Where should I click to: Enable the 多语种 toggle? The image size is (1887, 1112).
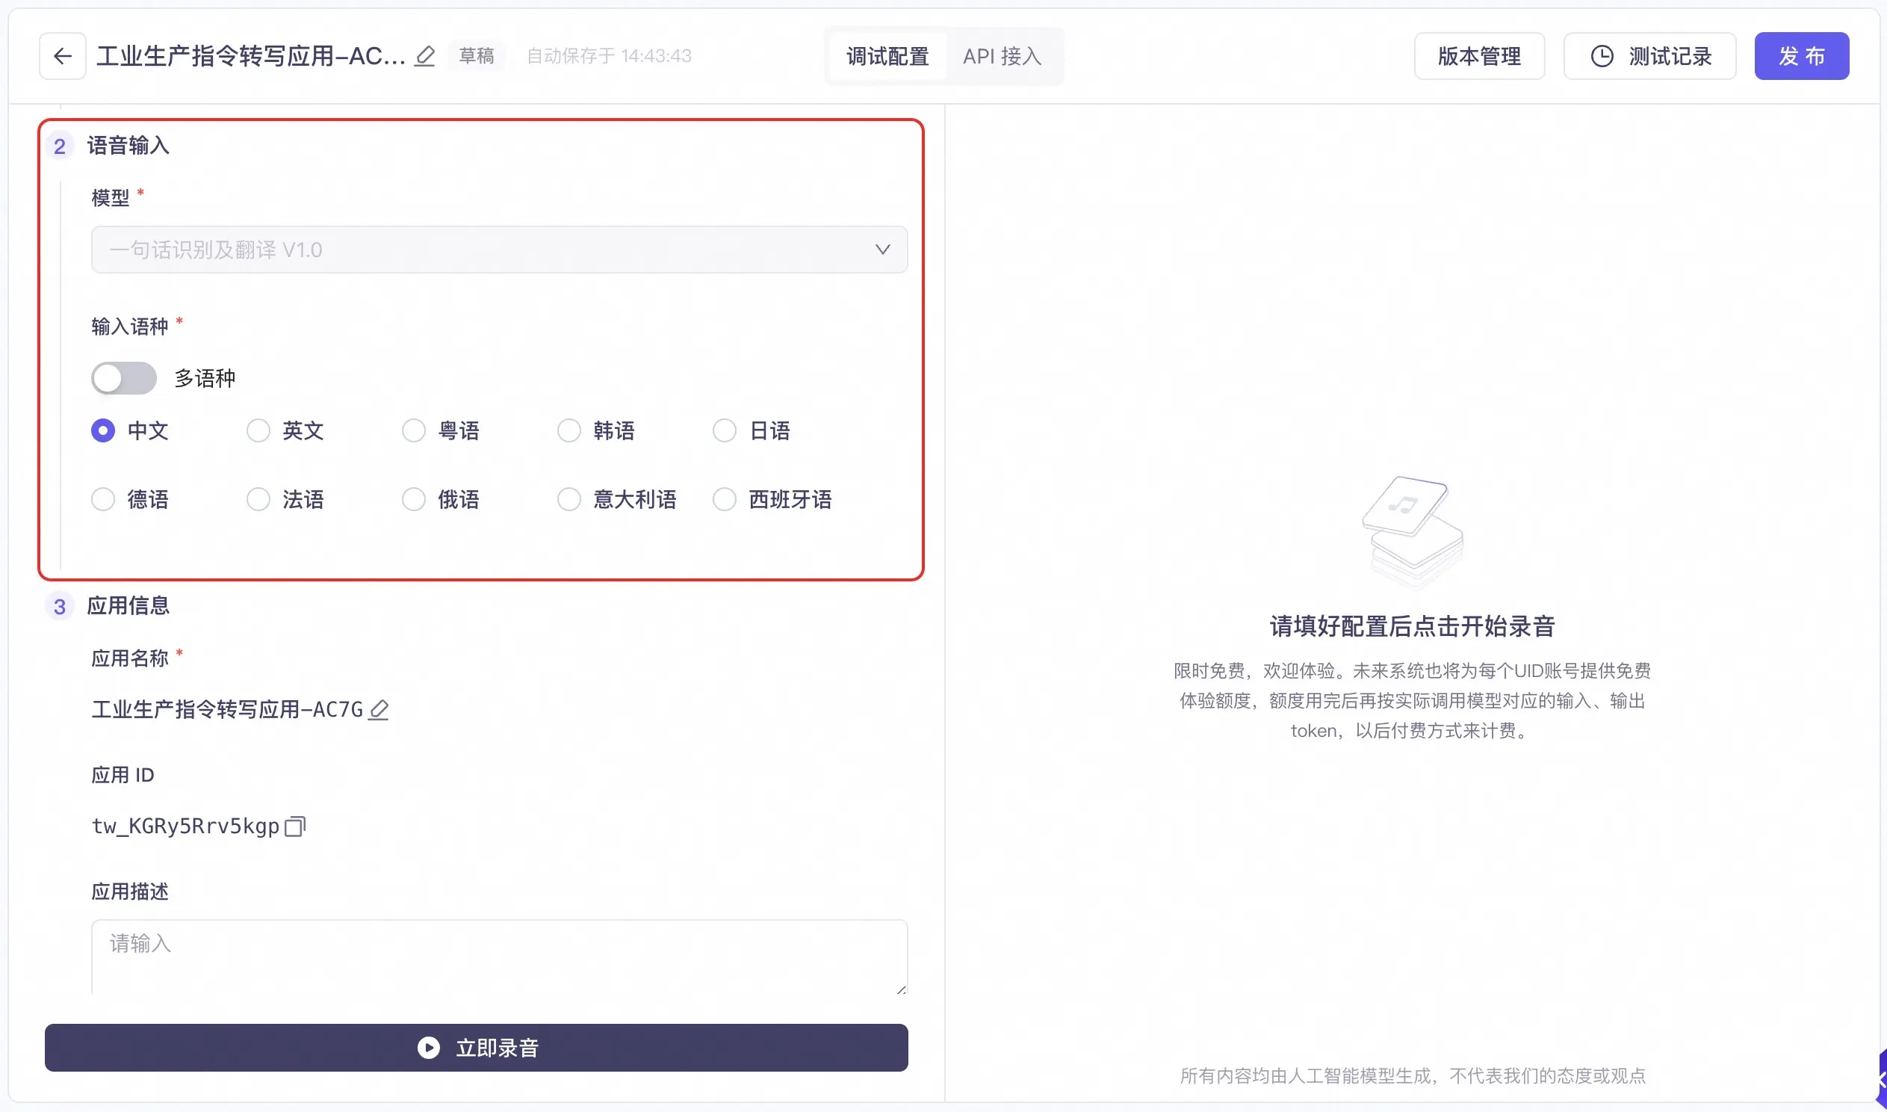(x=123, y=378)
